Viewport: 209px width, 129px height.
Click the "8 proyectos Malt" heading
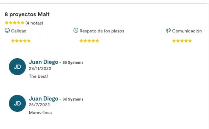(27, 14)
